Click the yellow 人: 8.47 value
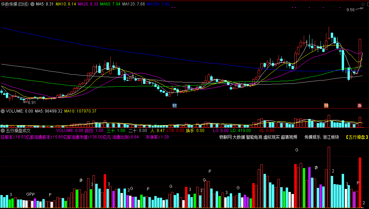The image size is (369, 209). (157, 131)
